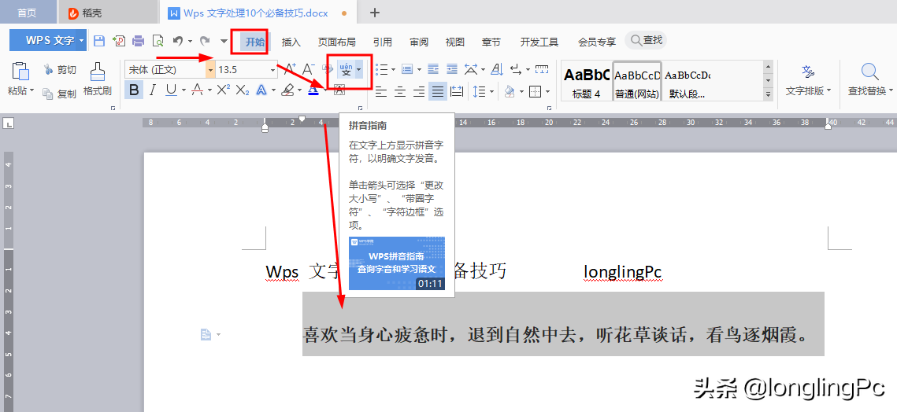Set line spacing with the line spacing icon
This screenshot has height=412, width=897.
coord(479,91)
